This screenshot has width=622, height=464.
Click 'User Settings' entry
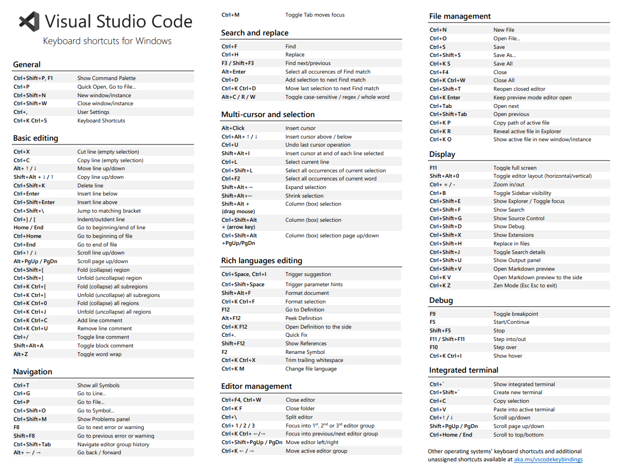93,112
